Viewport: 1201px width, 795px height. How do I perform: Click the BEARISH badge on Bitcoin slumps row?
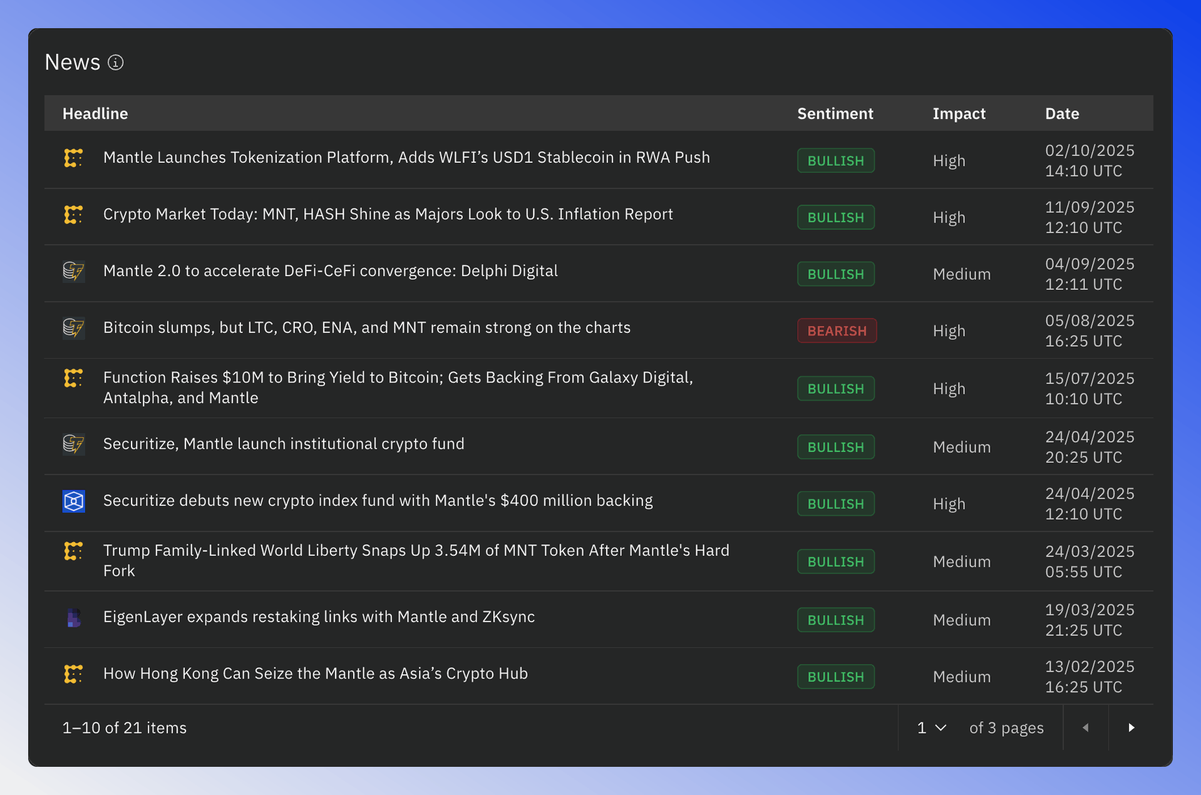point(837,331)
